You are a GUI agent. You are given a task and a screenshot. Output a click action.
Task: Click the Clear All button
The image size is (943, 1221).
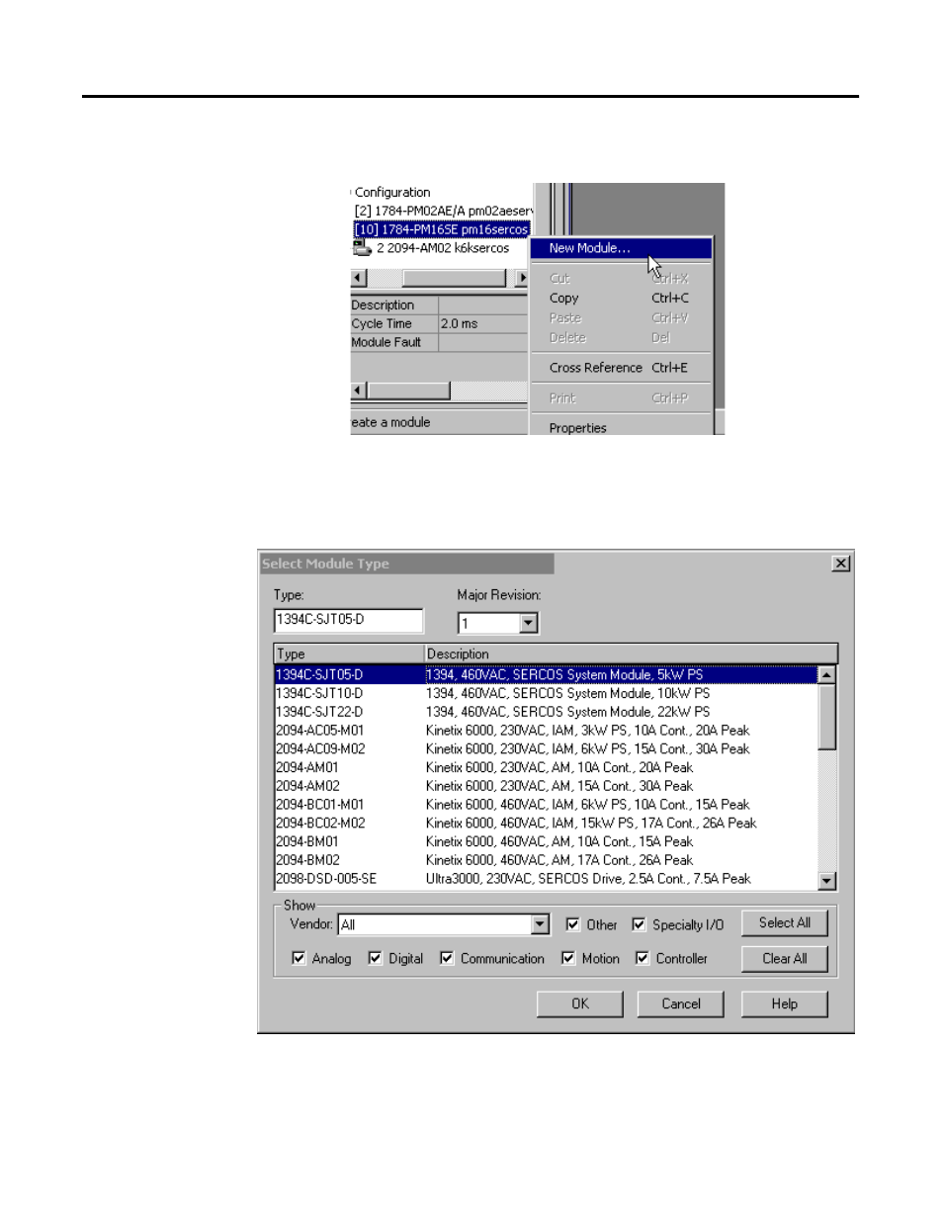785,959
